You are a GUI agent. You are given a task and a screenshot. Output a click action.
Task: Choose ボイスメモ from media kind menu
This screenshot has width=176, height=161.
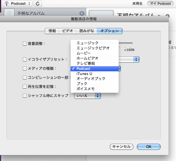tap(95, 89)
